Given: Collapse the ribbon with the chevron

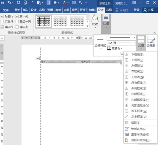Looking at the screenshot, I should pyautogui.click(x=154, y=33).
